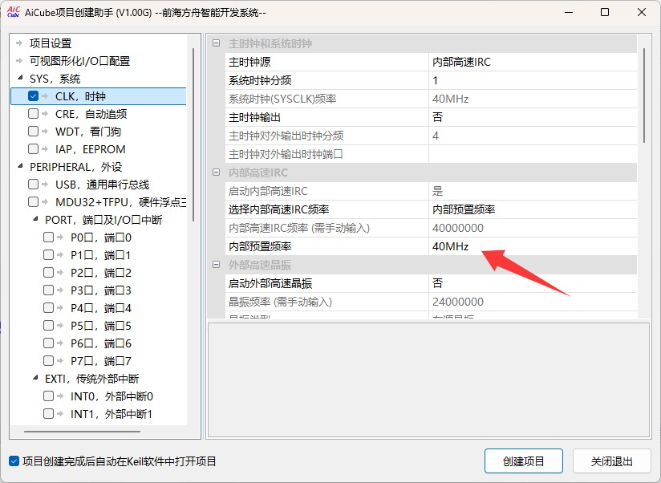The image size is (661, 483).
Task: Click the 关闭退出 button
Action: (612, 461)
